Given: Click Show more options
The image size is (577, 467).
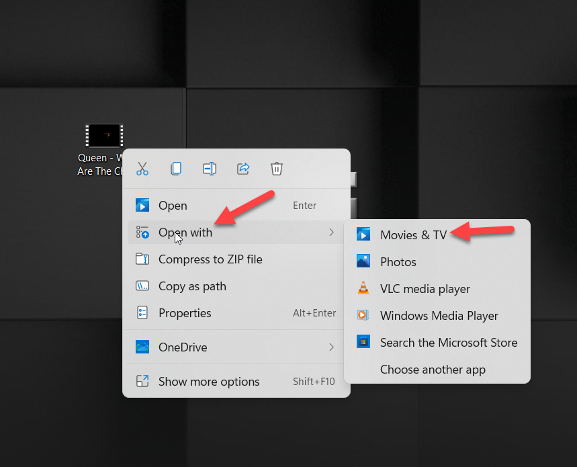Looking at the screenshot, I should [208, 382].
